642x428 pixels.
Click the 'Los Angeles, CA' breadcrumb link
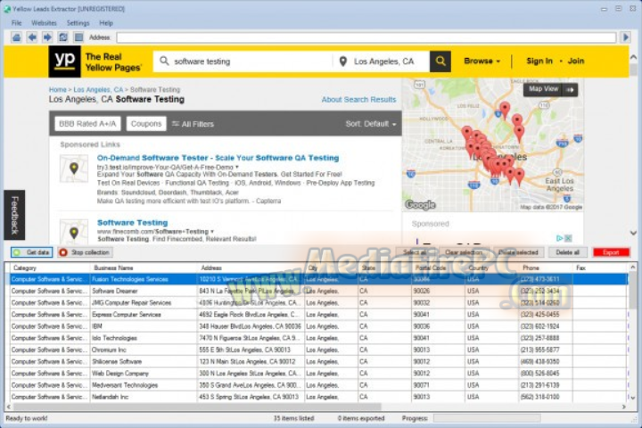[98, 90]
